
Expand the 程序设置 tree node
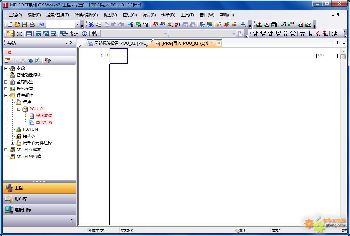tap(6, 89)
